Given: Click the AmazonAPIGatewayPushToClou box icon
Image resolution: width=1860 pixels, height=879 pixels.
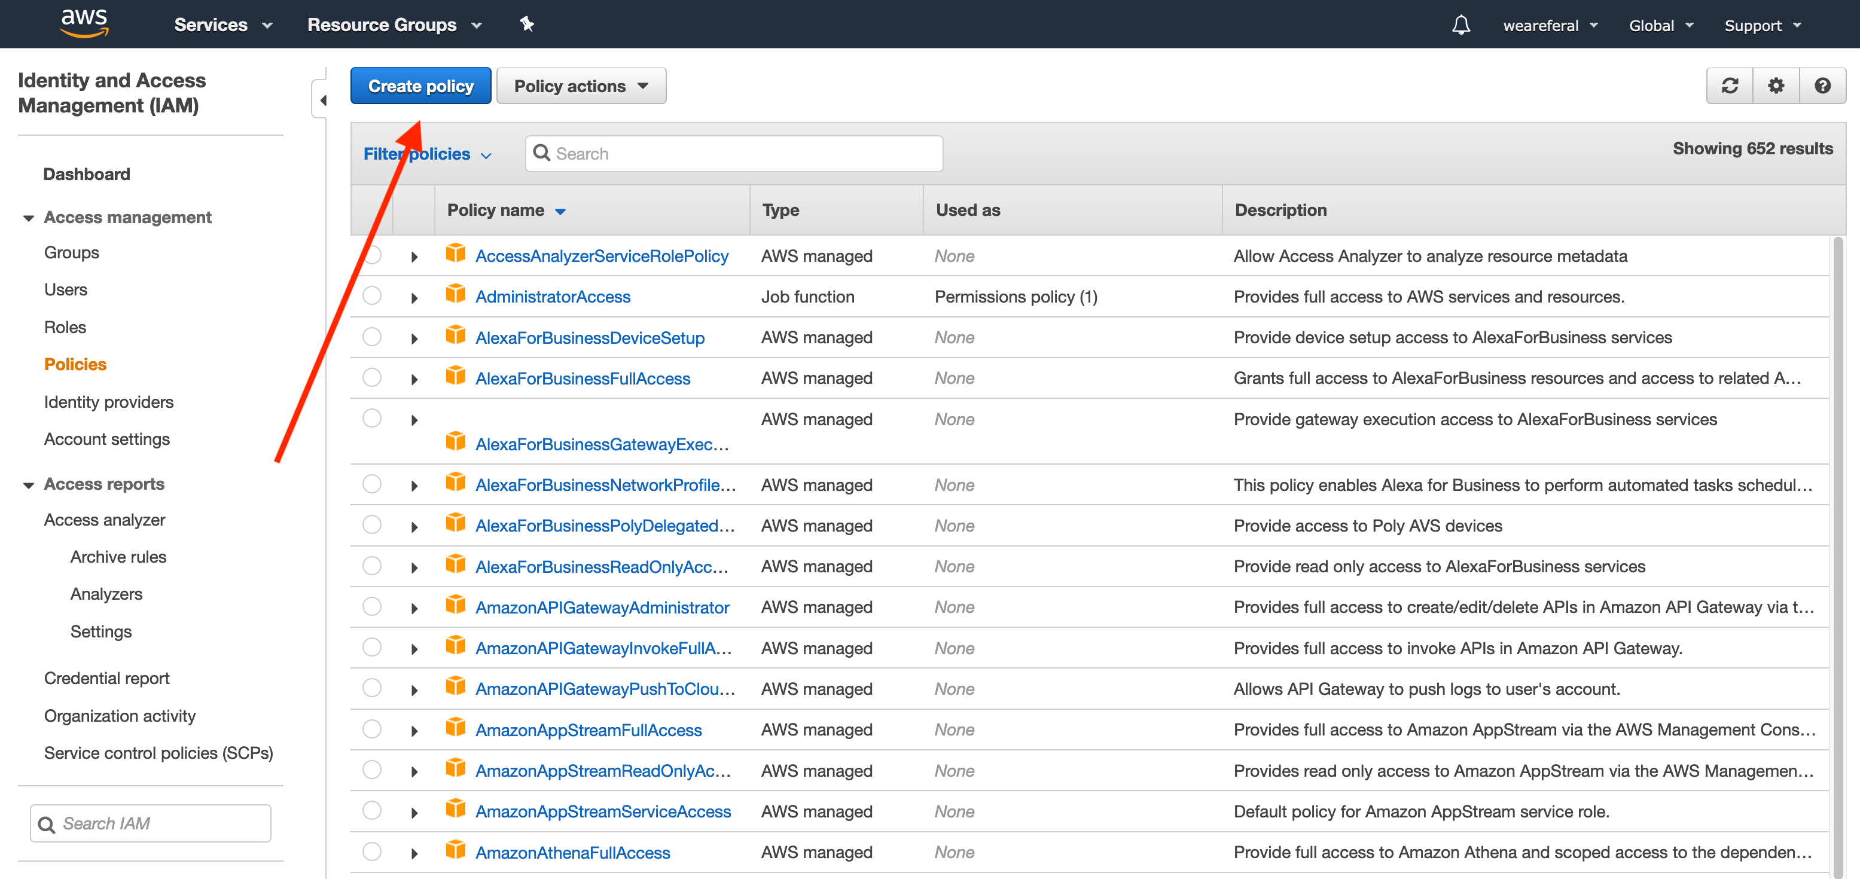Looking at the screenshot, I should [456, 686].
